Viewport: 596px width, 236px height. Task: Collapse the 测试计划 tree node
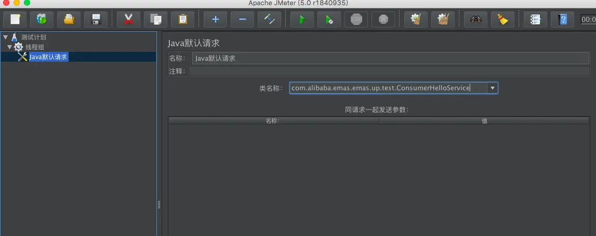5,37
